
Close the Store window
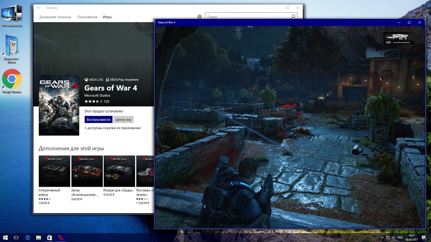(x=297, y=8)
